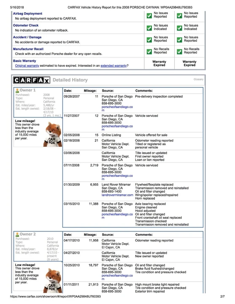
Task: Click the 6,955 mileage value
Action: pos(95,185)
